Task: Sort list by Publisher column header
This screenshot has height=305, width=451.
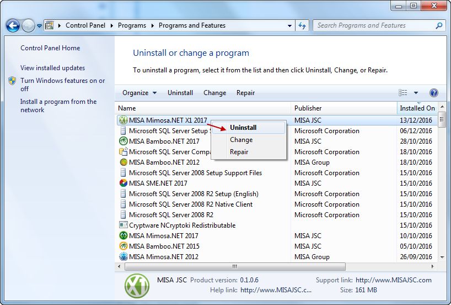Action: point(343,108)
